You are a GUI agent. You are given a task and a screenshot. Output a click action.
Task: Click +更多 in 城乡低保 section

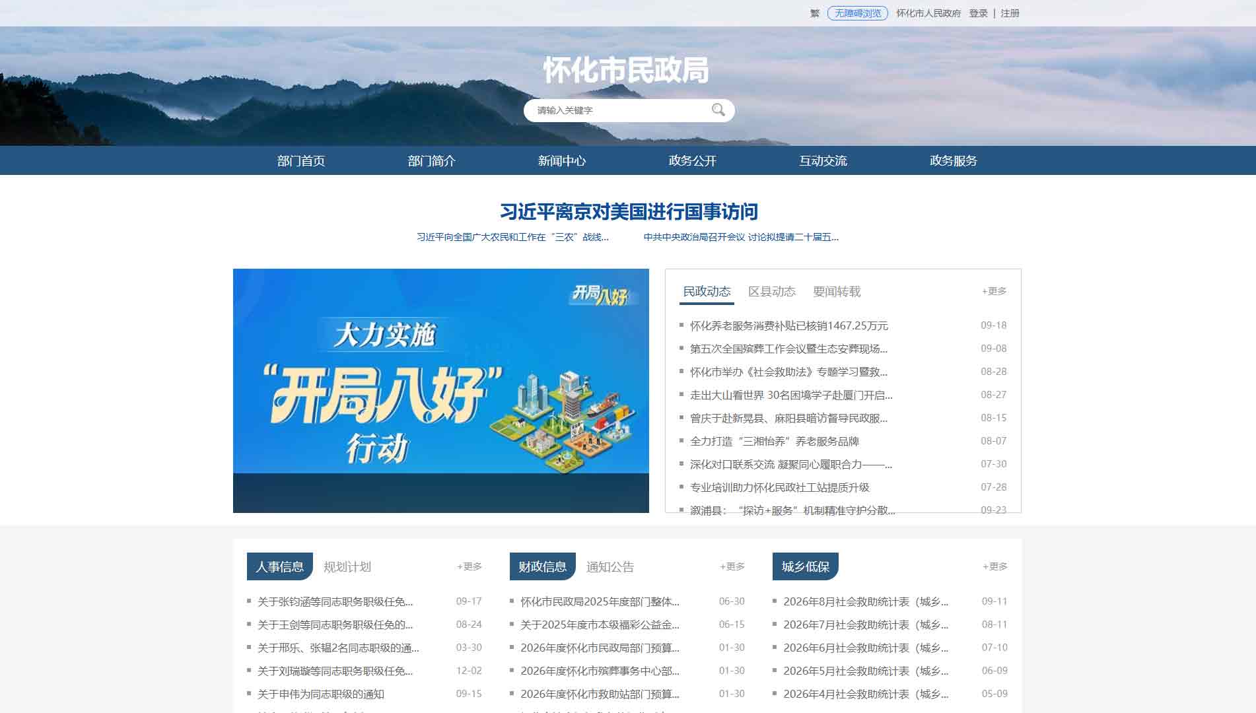point(995,566)
